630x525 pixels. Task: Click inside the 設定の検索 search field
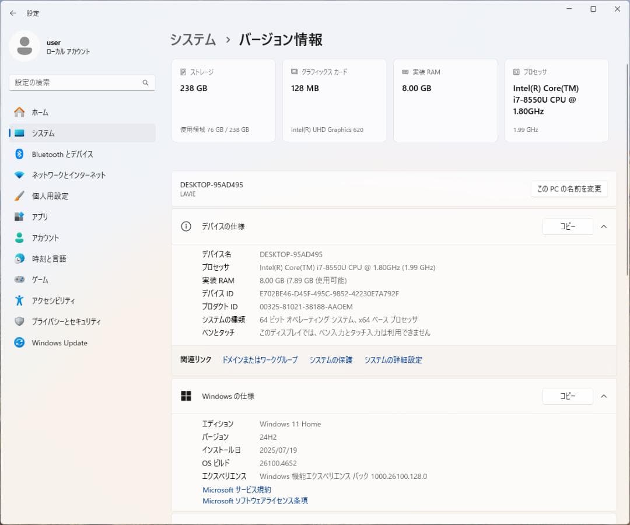point(82,83)
